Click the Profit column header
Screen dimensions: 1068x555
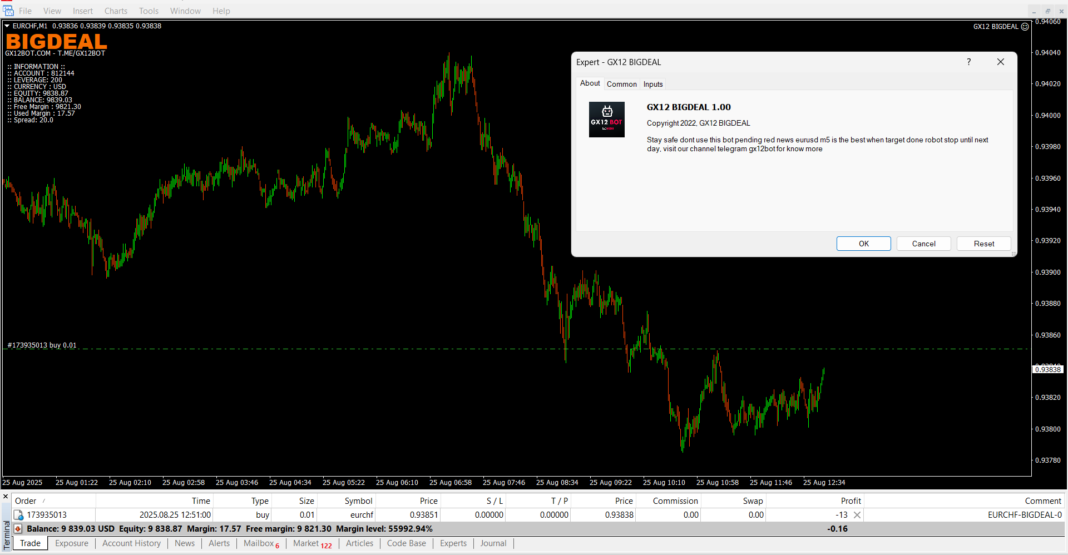[815, 501]
